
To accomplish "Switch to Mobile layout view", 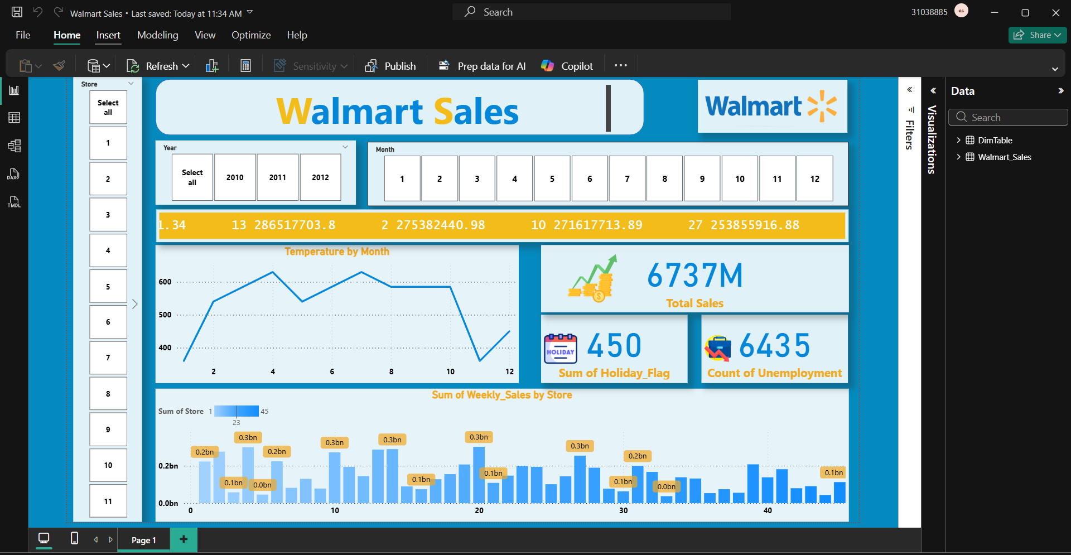I will [x=73, y=539].
